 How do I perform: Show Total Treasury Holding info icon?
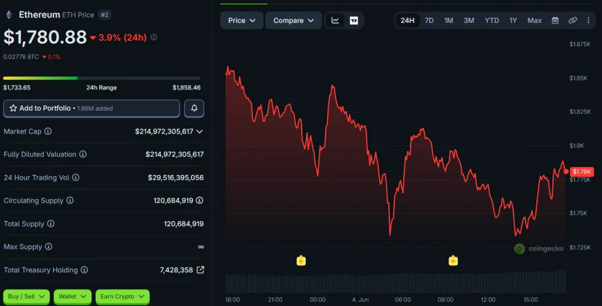[84, 270]
